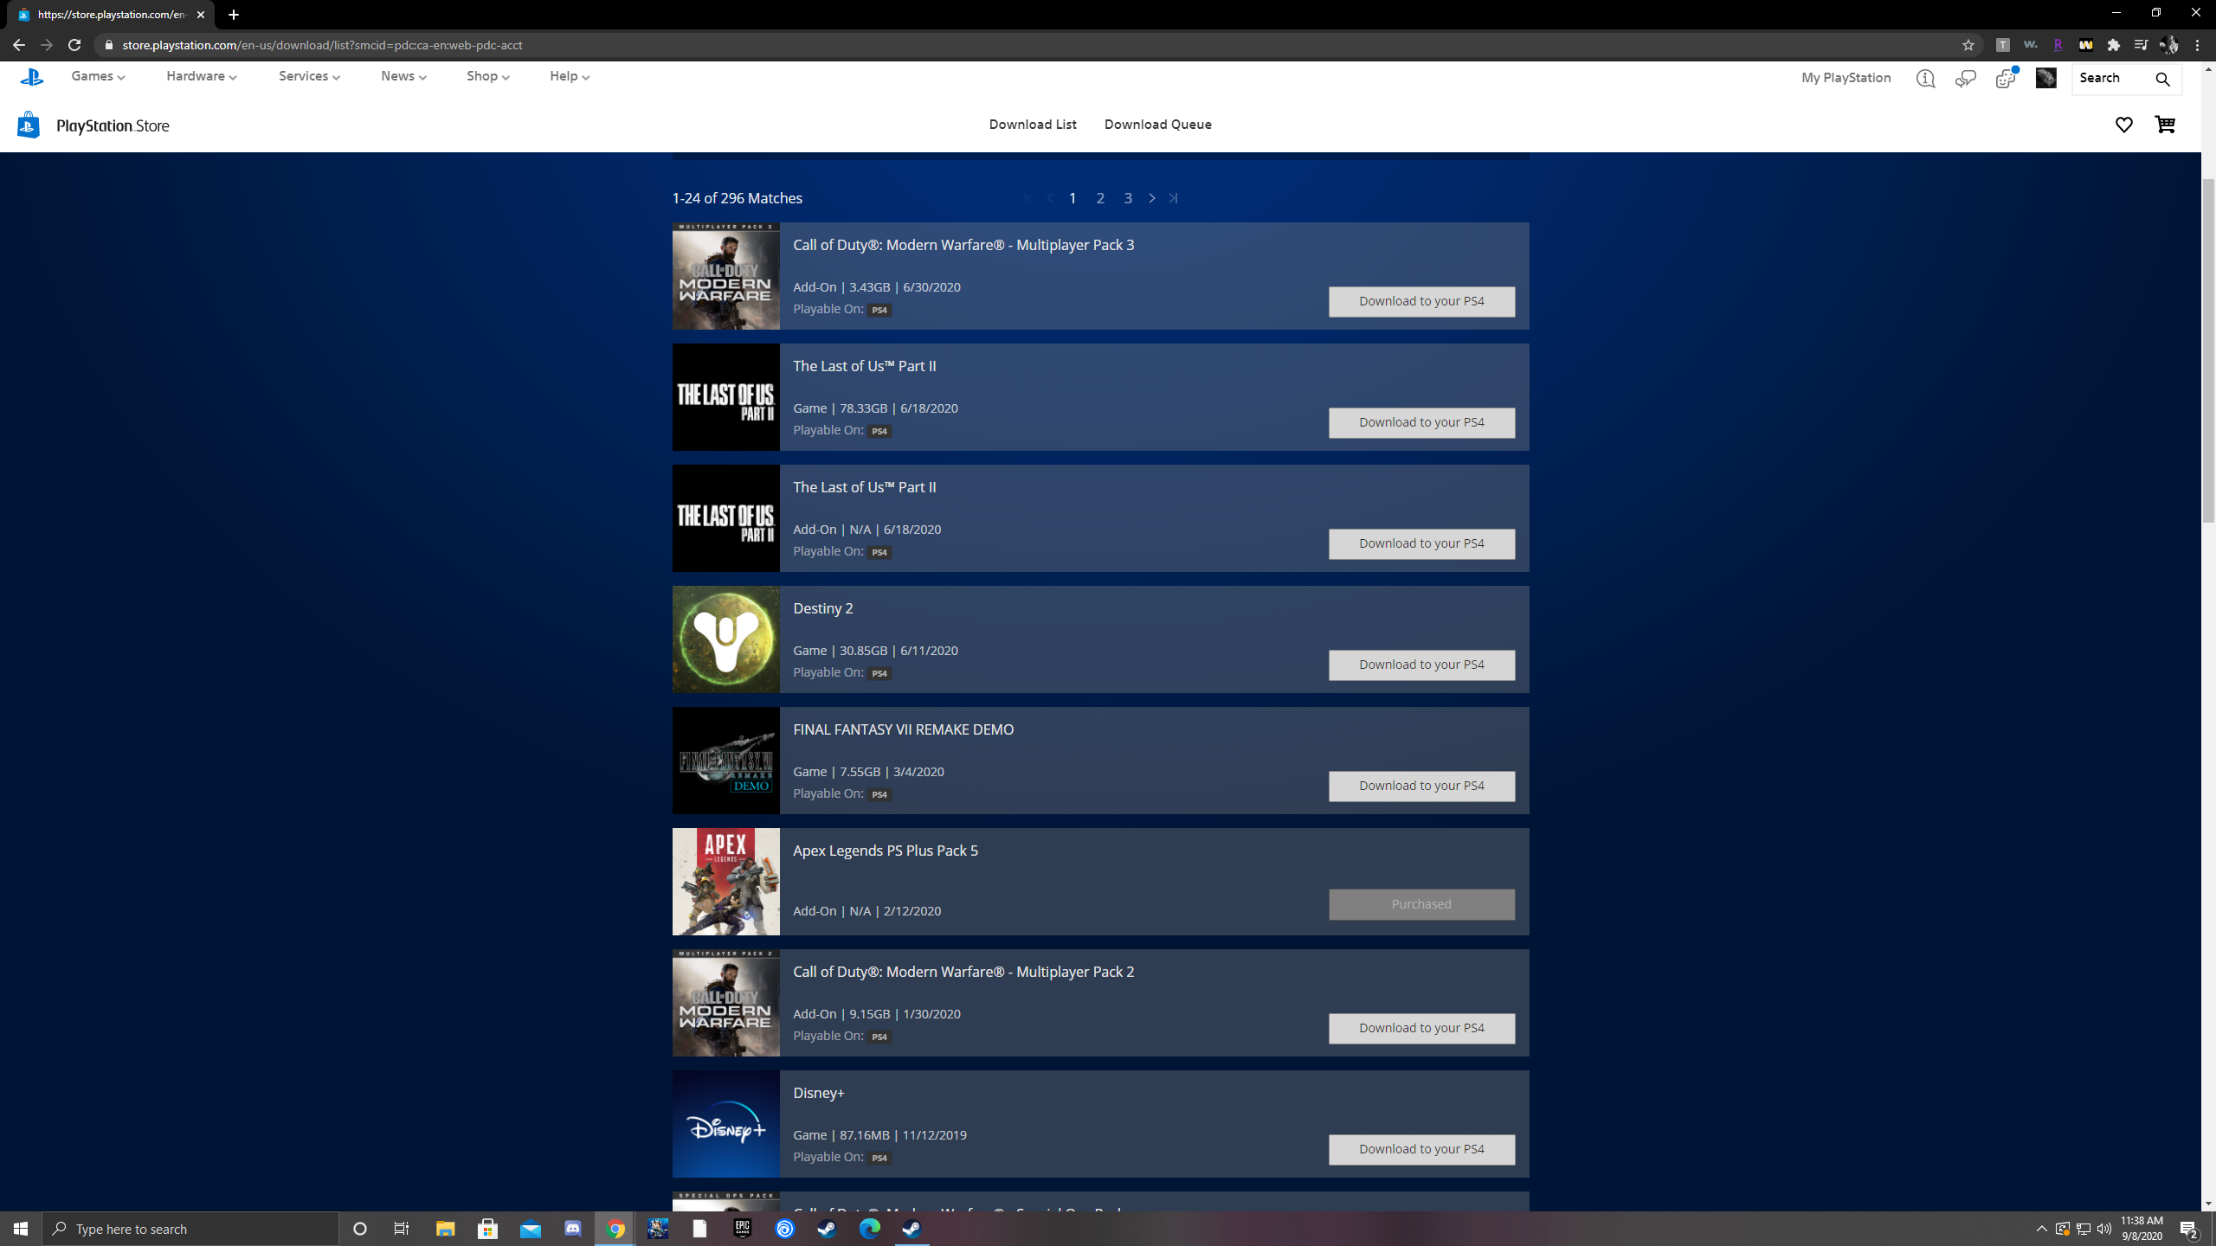The image size is (2216, 1246).
Task: Download The Last of Us Part II game
Action: [1421, 422]
